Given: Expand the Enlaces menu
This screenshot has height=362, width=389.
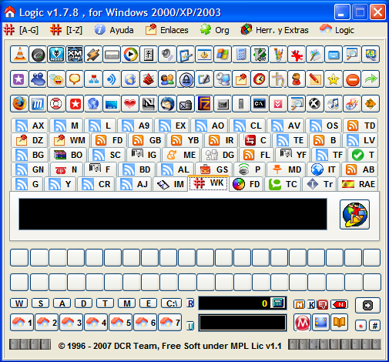Looking at the screenshot, I should click(x=167, y=30).
